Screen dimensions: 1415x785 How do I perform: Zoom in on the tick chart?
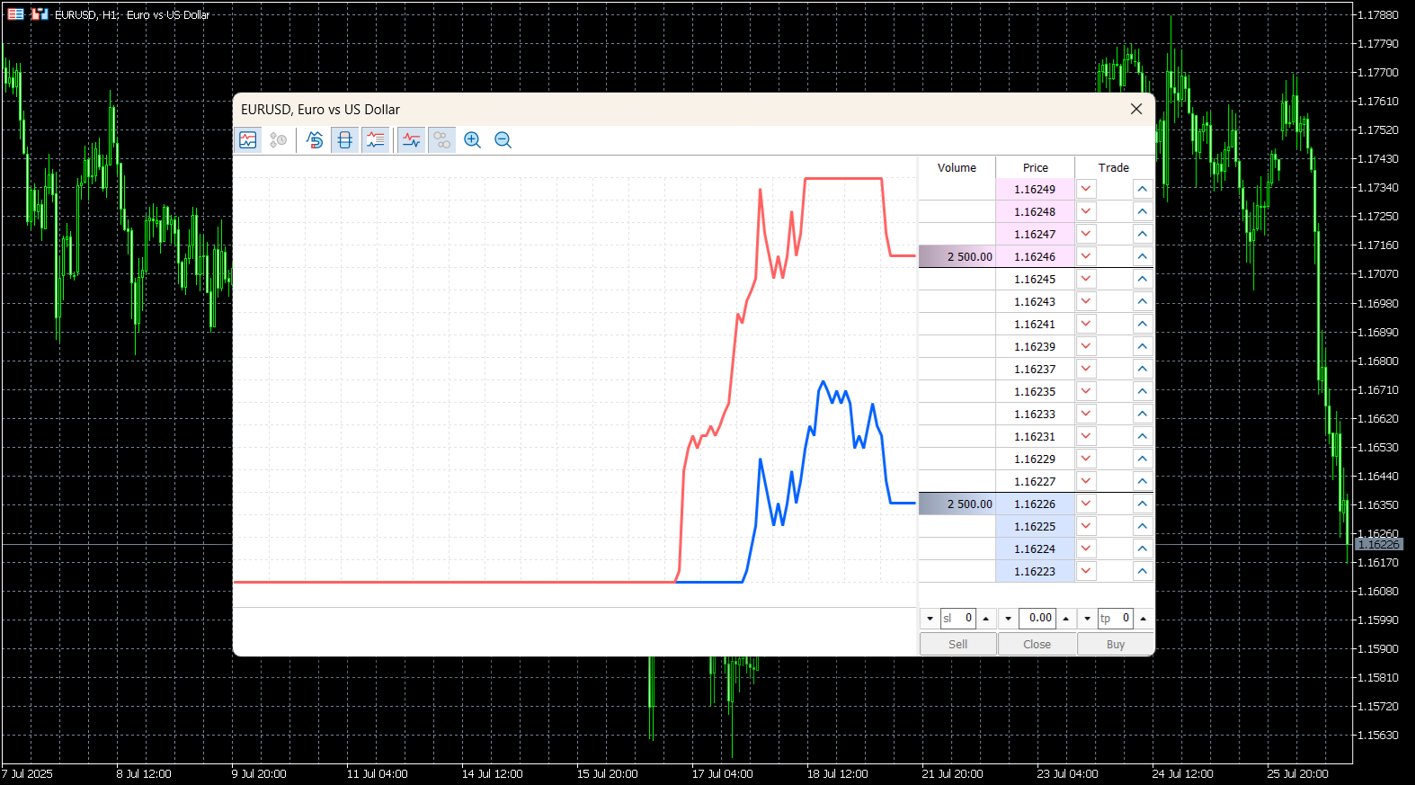pos(473,140)
